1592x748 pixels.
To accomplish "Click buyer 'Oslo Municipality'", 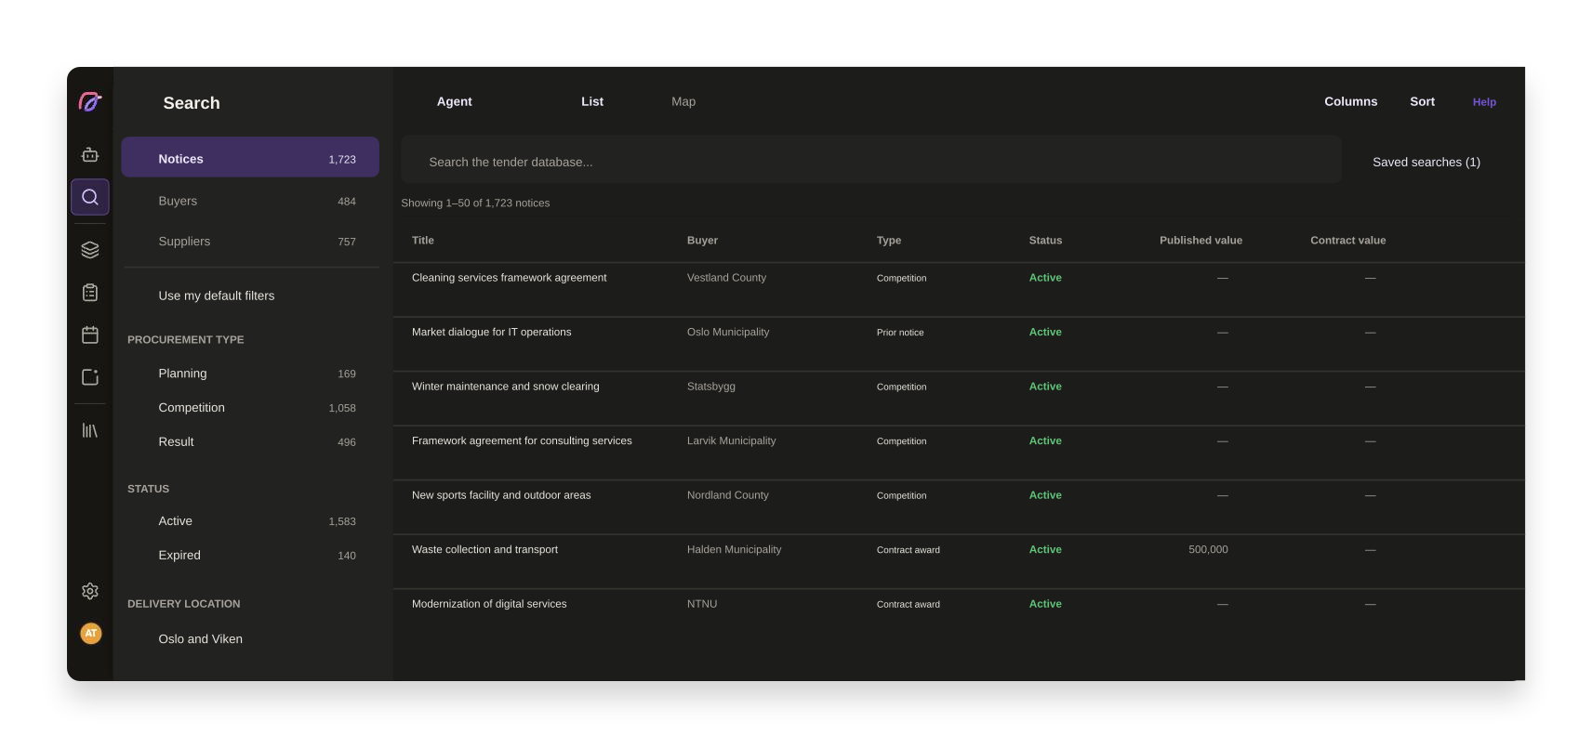I will [x=728, y=332].
